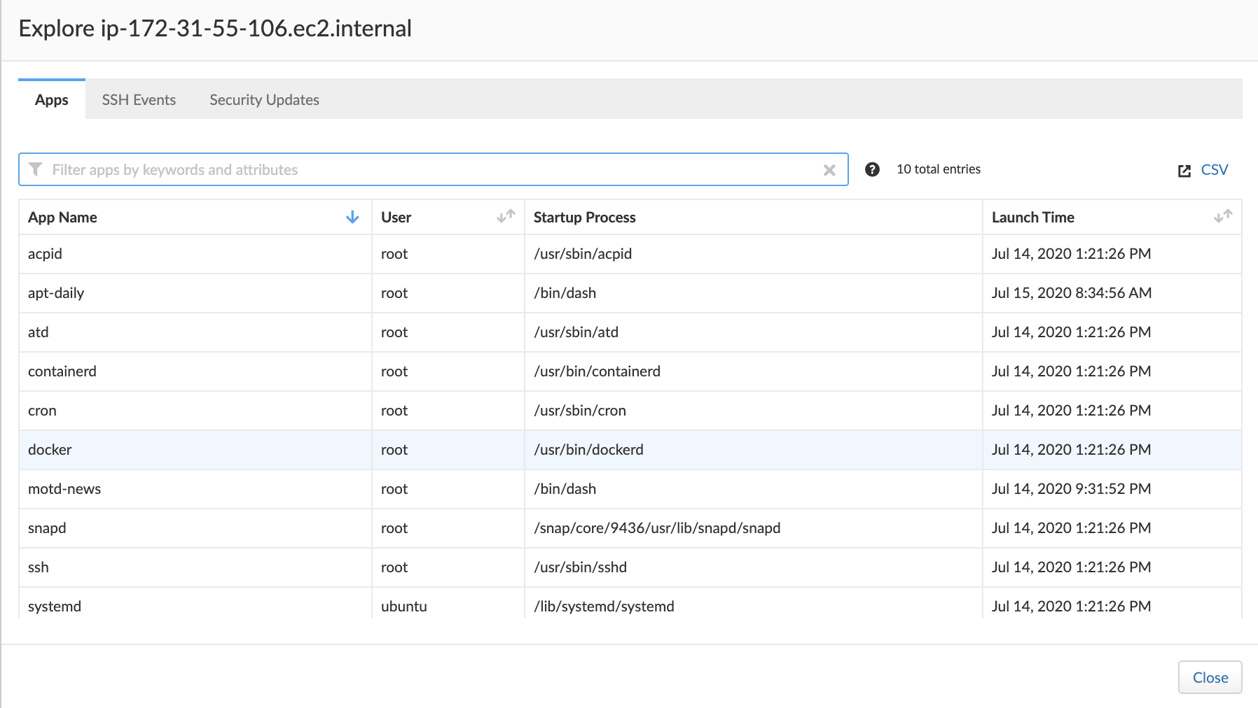The image size is (1258, 708).
Task: Click the App Name column header
Action: click(x=195, y=218)
